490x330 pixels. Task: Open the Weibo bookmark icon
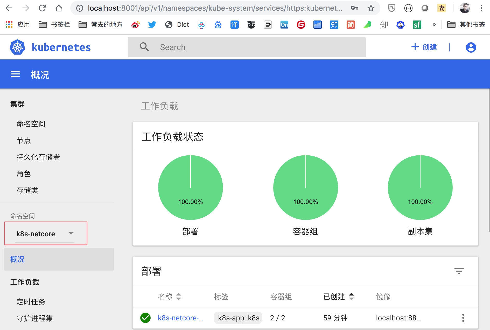(135, 25)
